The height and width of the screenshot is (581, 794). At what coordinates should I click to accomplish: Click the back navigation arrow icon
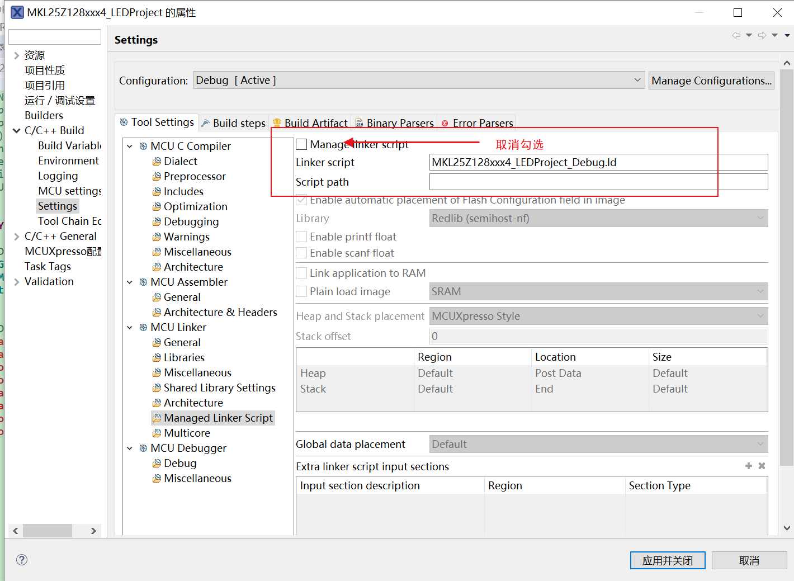[x=736, y=35]
